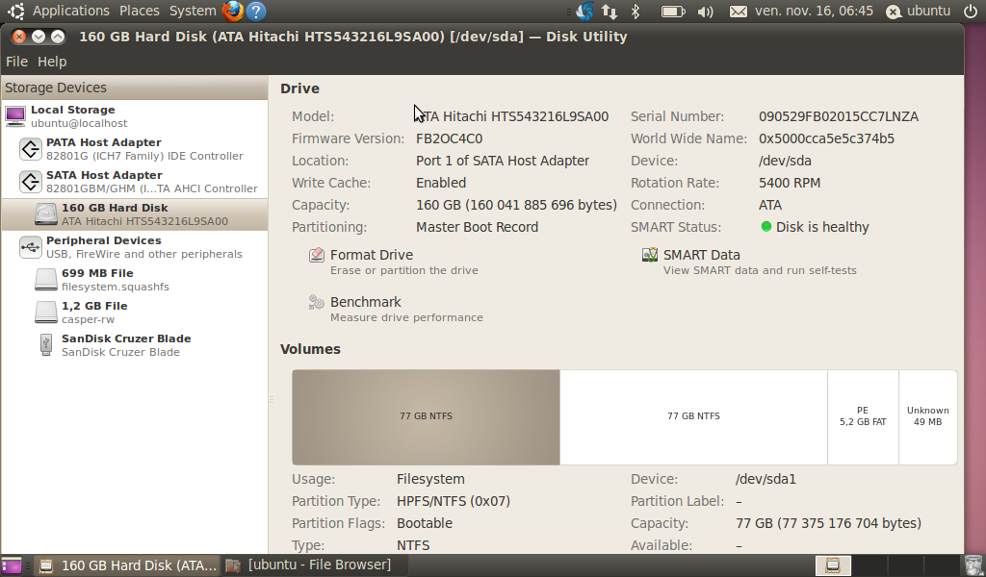Close the Disk Utility window
This screenshot has height=577, width=986.
pos(19,37)
